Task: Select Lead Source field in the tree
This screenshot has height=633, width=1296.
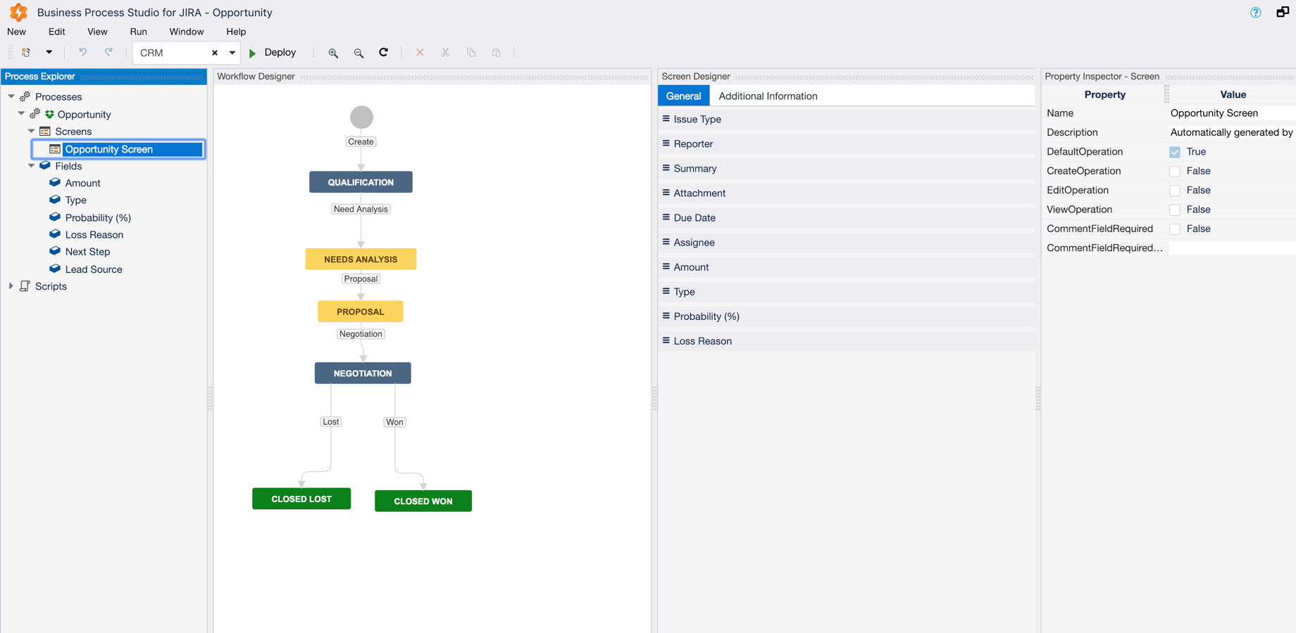Action: [93, 269]
